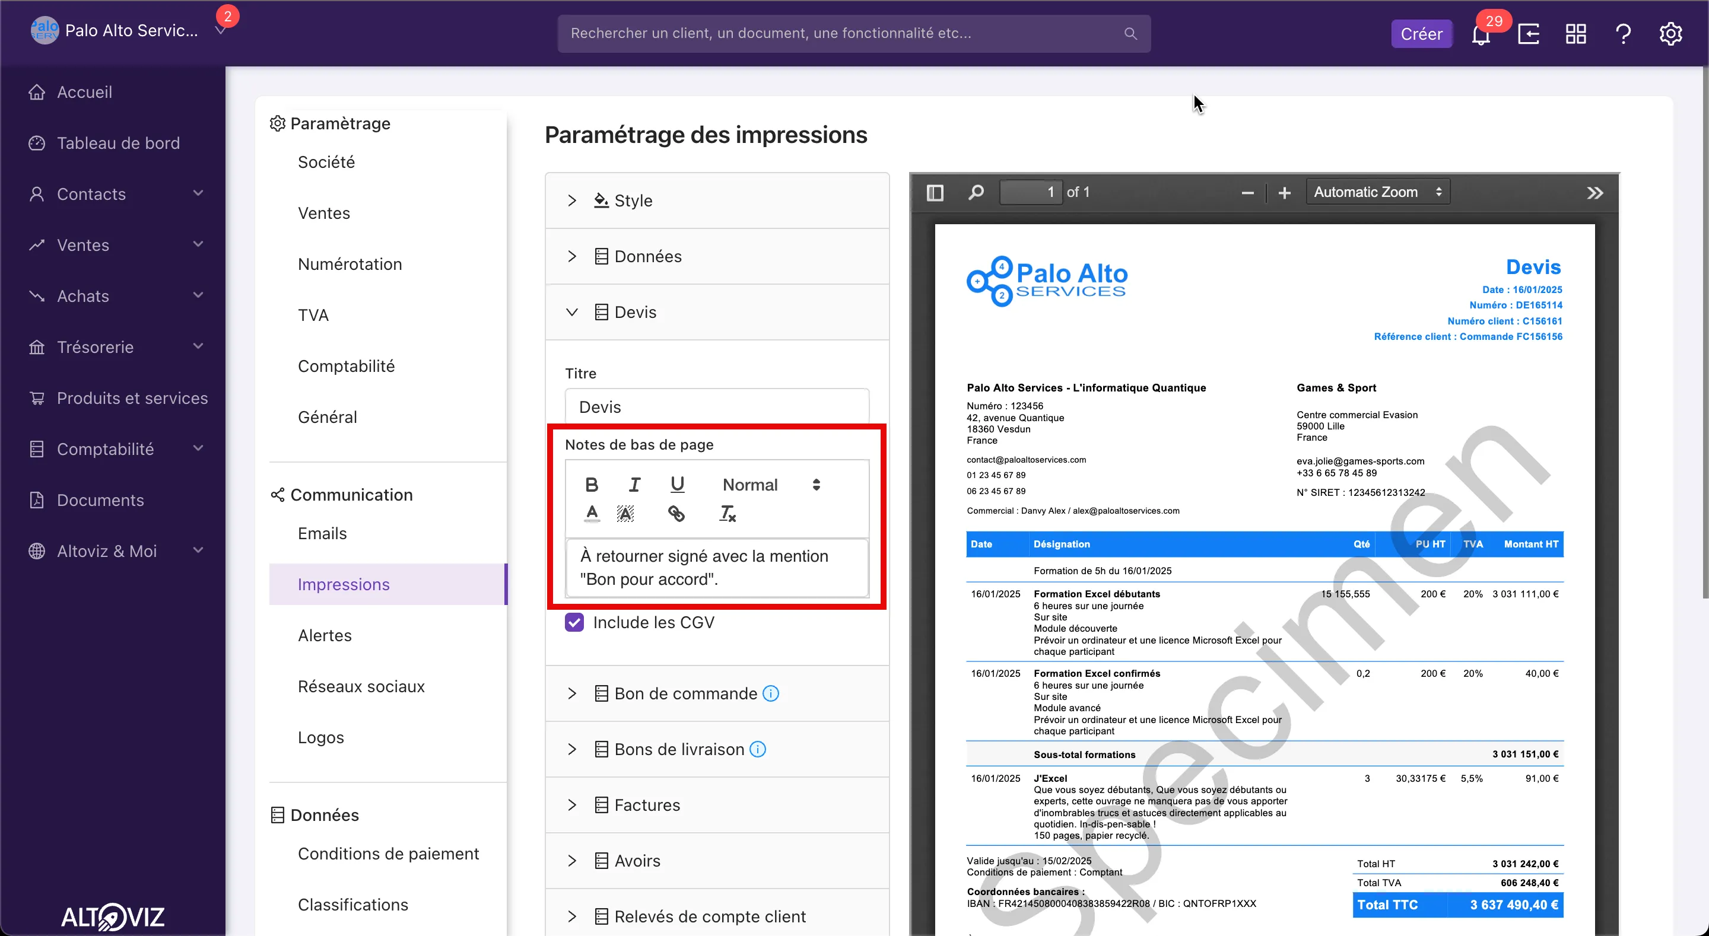This screenshot has height=936, width=1709.
Task: Open Emails communication settings
Action: tap(322, 534)
